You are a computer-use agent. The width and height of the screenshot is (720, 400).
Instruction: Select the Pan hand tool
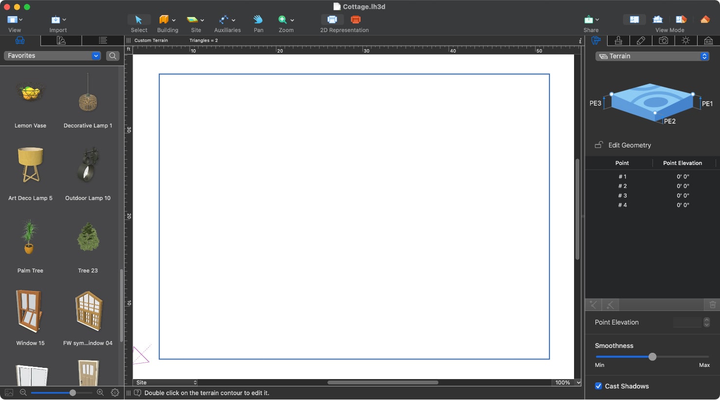coord(258,19)
